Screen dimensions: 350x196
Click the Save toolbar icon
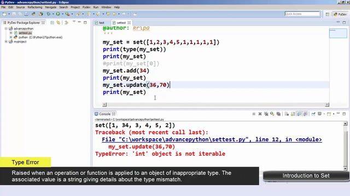[14, 14]
